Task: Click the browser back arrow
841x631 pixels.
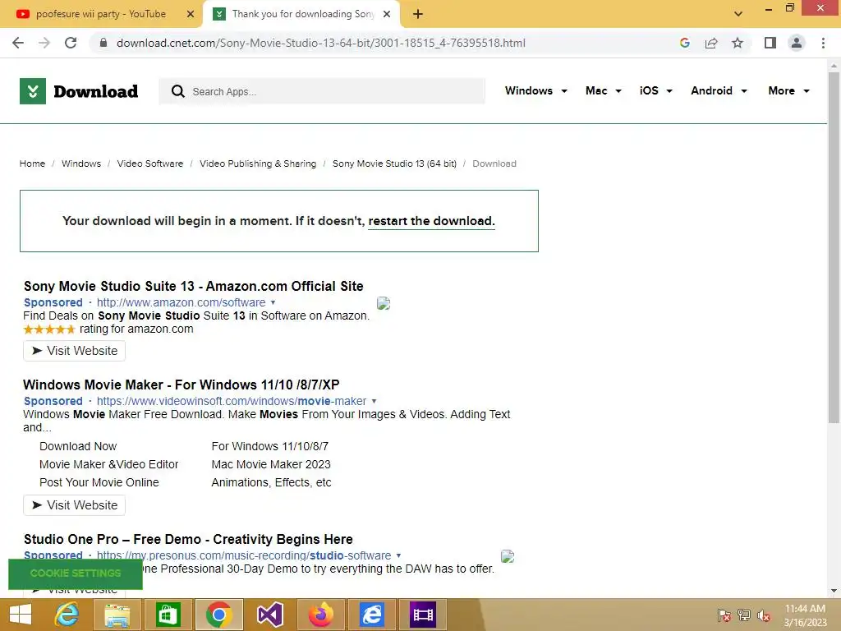Action: tap(18, 43)
